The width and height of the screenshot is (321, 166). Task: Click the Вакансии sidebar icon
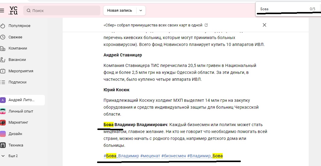tap(3, 60)
